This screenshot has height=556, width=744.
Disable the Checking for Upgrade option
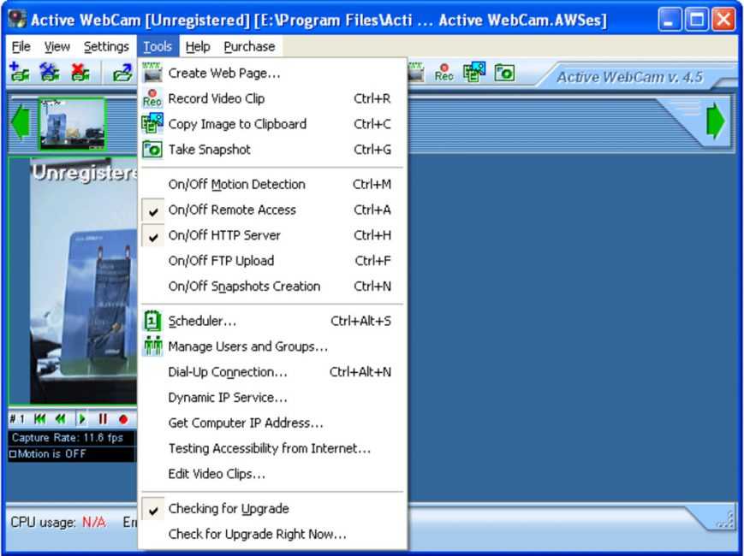[x=229, y=509]
